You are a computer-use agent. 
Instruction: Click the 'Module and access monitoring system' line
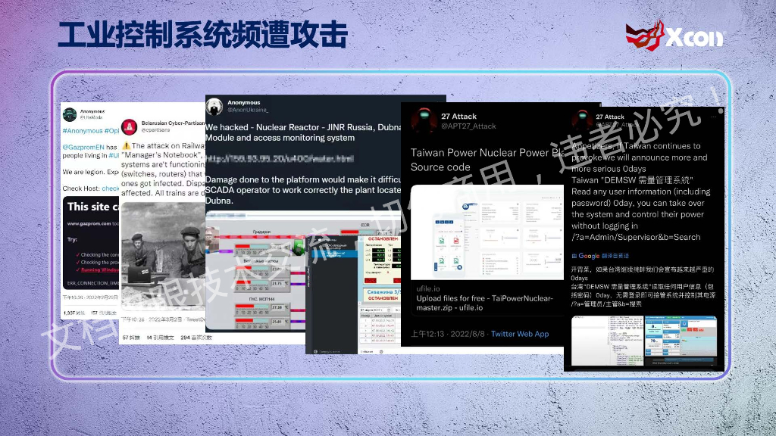(x=280, y=138)
